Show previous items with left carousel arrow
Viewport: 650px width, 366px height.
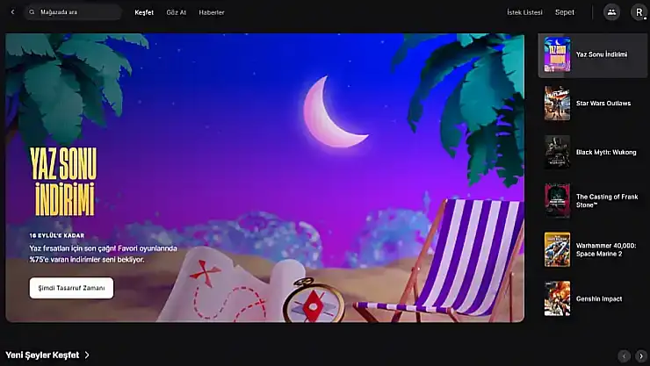(x=624, y=355)
